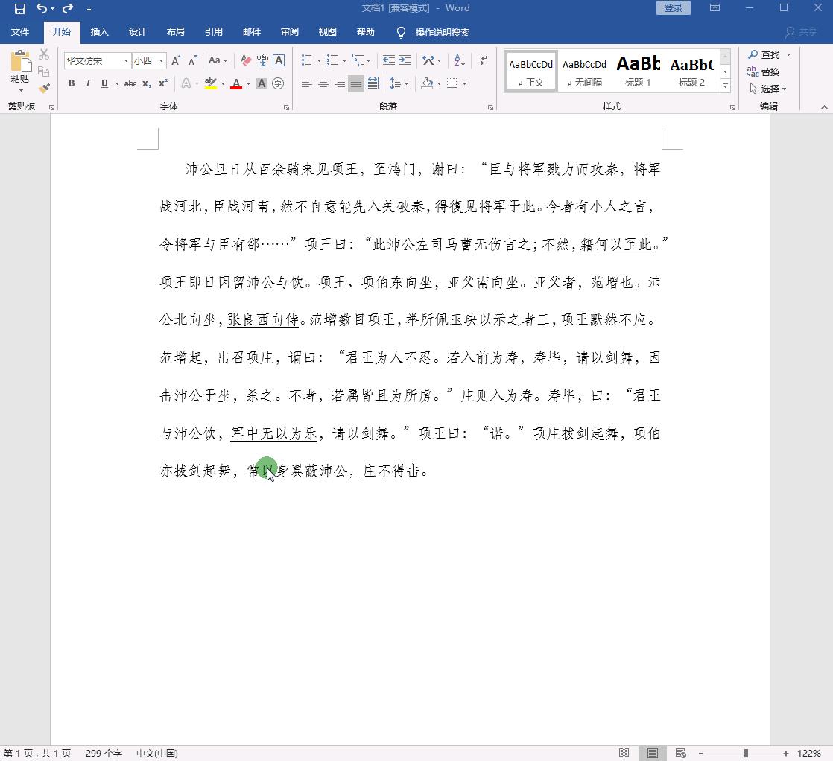Select Web Layout view in status bar

[680, 753]
